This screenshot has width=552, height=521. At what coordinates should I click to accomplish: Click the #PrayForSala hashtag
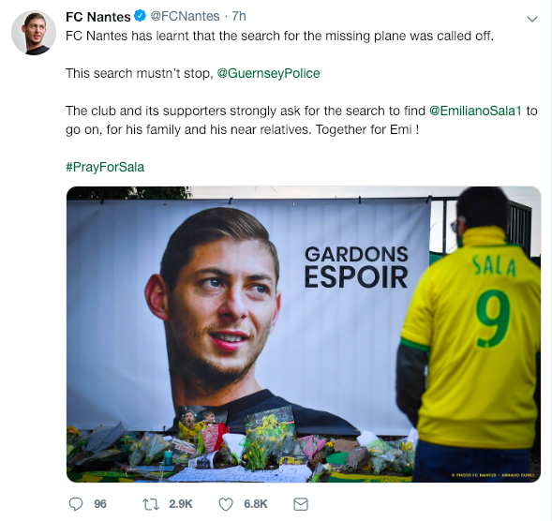pyautogui.click(x=105, y=167)
